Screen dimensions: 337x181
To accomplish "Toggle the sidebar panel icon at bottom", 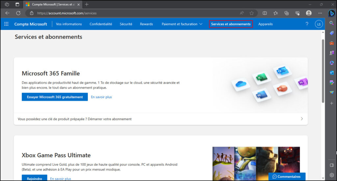I will (332, 165).
